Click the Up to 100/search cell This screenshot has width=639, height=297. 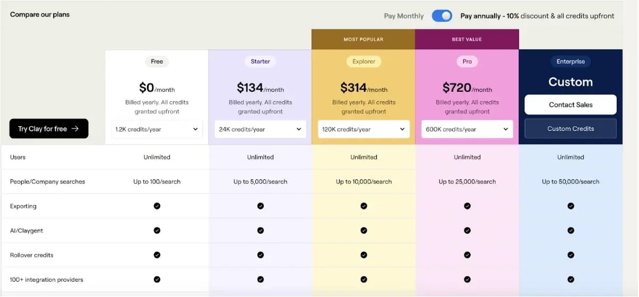[157, 182]
